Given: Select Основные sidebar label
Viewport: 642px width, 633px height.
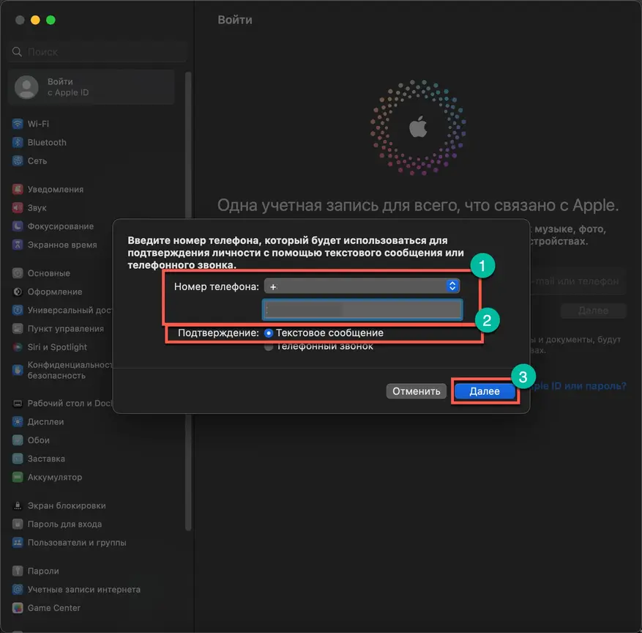Looking at the screenshot, I should click(49, 273).
